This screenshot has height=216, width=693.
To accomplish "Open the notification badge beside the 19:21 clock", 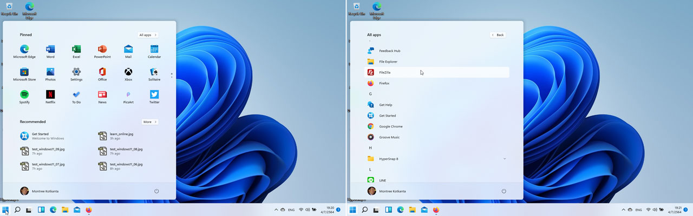I will [686, 210].
